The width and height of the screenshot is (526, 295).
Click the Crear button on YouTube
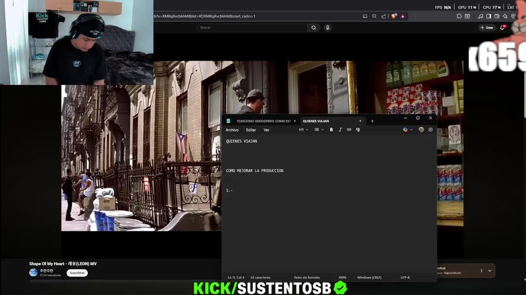487,27
